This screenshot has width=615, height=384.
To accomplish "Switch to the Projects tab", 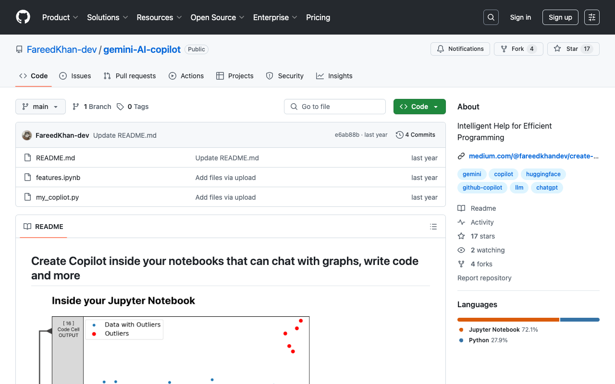I will [235, 76].
